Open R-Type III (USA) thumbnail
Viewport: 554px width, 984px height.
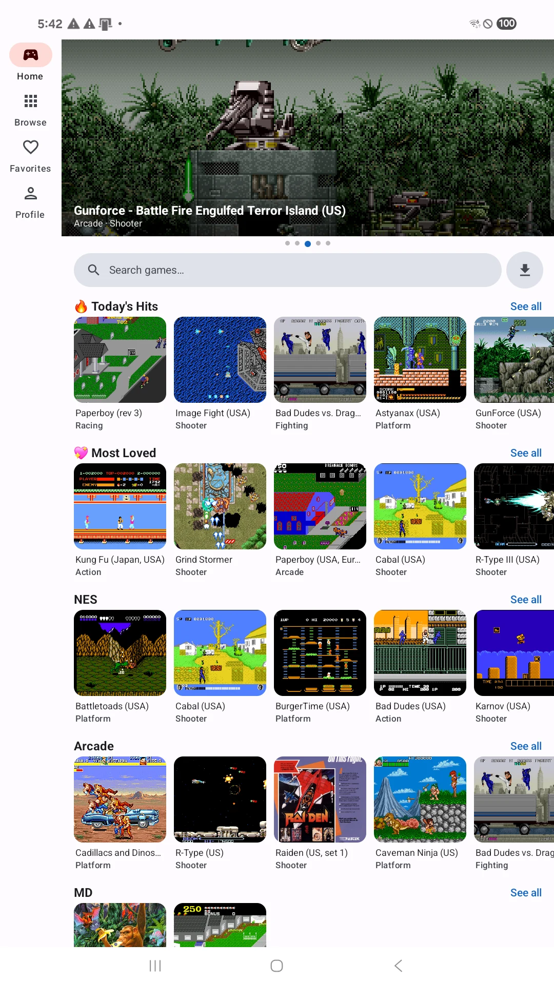[514, 506]
